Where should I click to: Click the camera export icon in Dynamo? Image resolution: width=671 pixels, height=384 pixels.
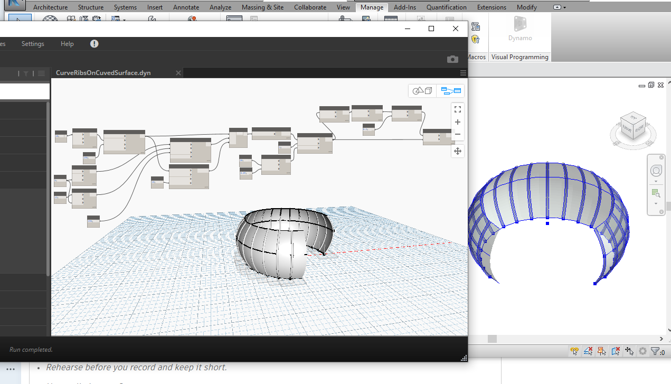tap(452, 59)
